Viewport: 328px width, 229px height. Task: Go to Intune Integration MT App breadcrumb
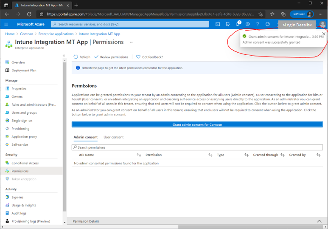pos(99,34)
